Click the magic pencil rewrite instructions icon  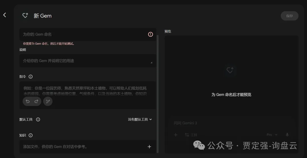point(48,101)
